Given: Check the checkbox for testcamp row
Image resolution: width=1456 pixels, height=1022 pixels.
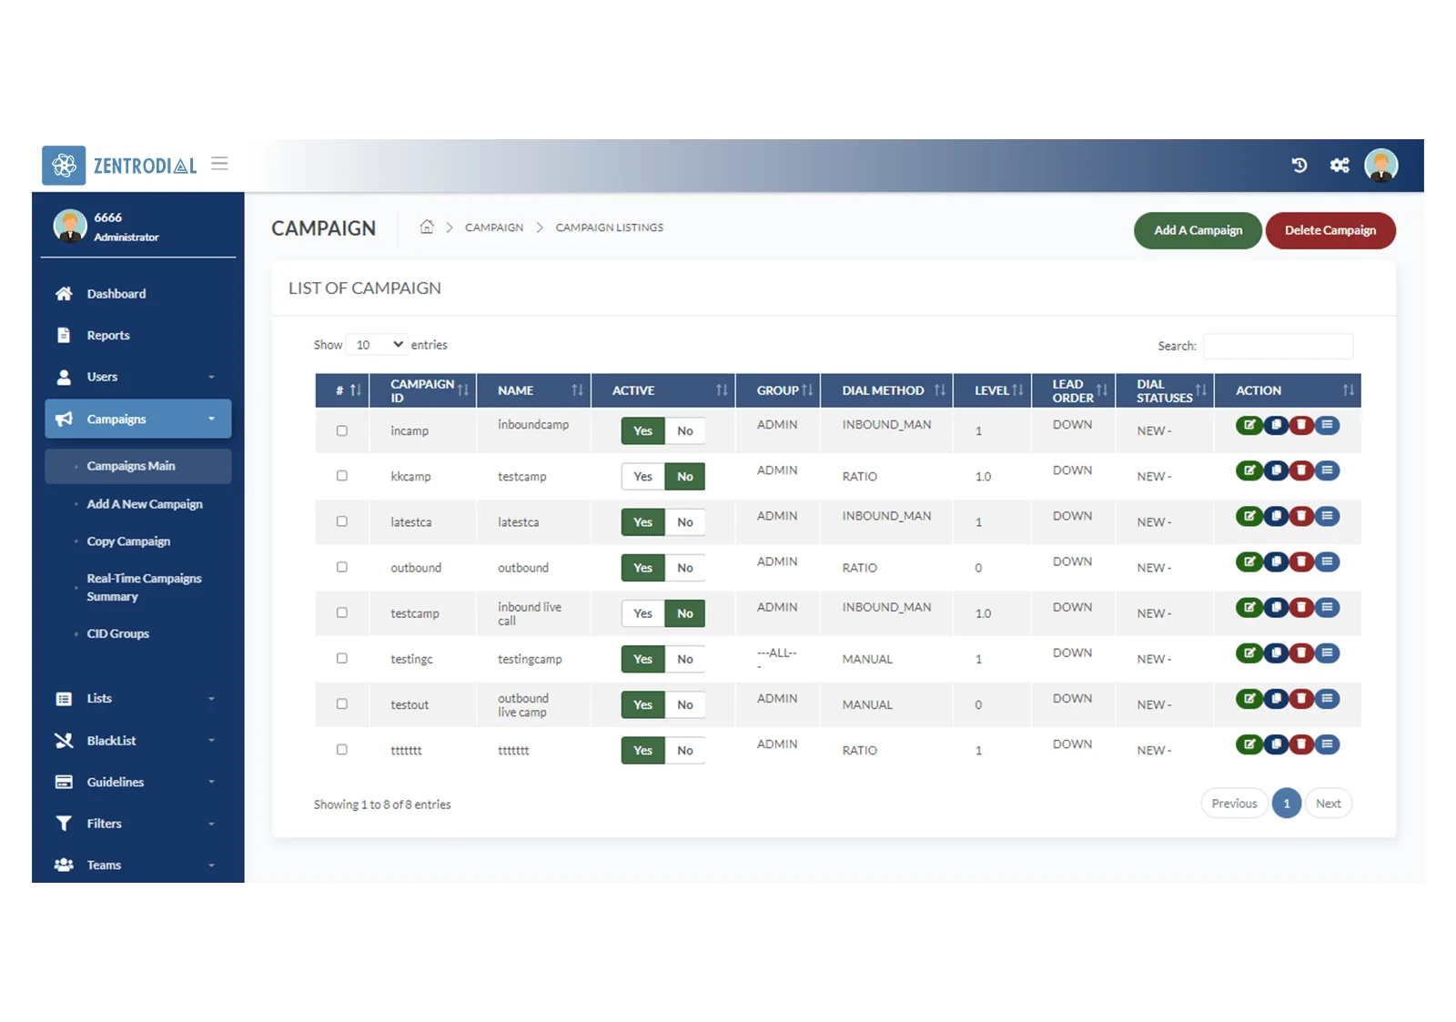Looking at the screenshot, I should coord(342,612).
